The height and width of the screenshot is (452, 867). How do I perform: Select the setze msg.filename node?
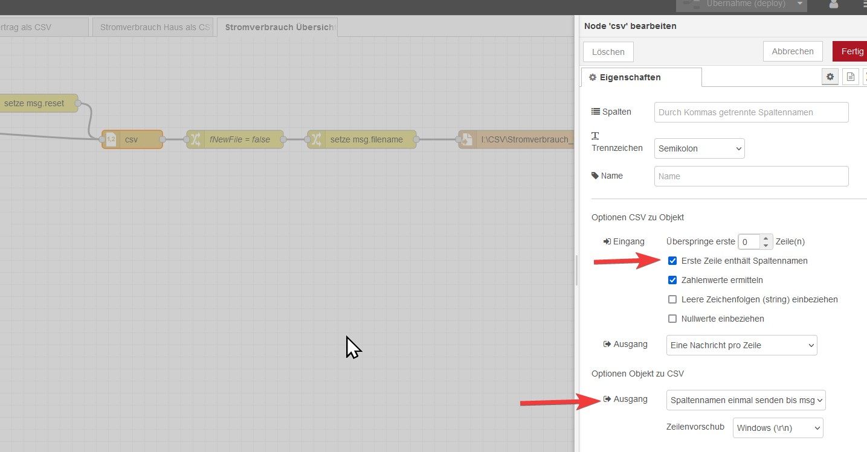[x=362, y=139]
